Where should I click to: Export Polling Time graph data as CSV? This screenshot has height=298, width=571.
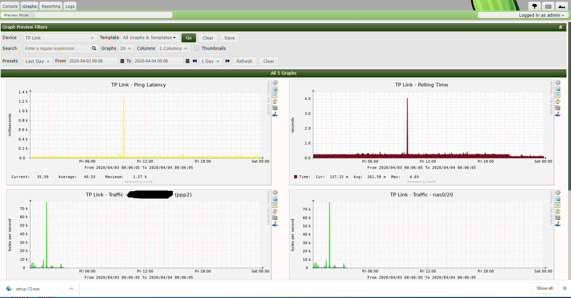click(x=558, y=89)
